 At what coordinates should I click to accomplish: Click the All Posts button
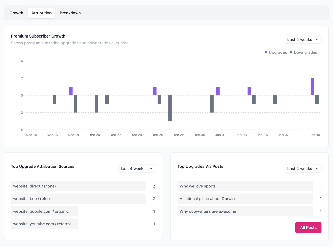(x=308, y=227)
